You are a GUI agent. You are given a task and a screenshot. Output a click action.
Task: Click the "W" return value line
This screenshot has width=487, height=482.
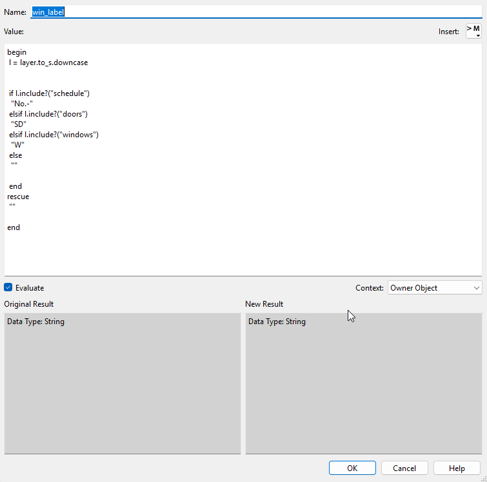click(x=17, y=145)
